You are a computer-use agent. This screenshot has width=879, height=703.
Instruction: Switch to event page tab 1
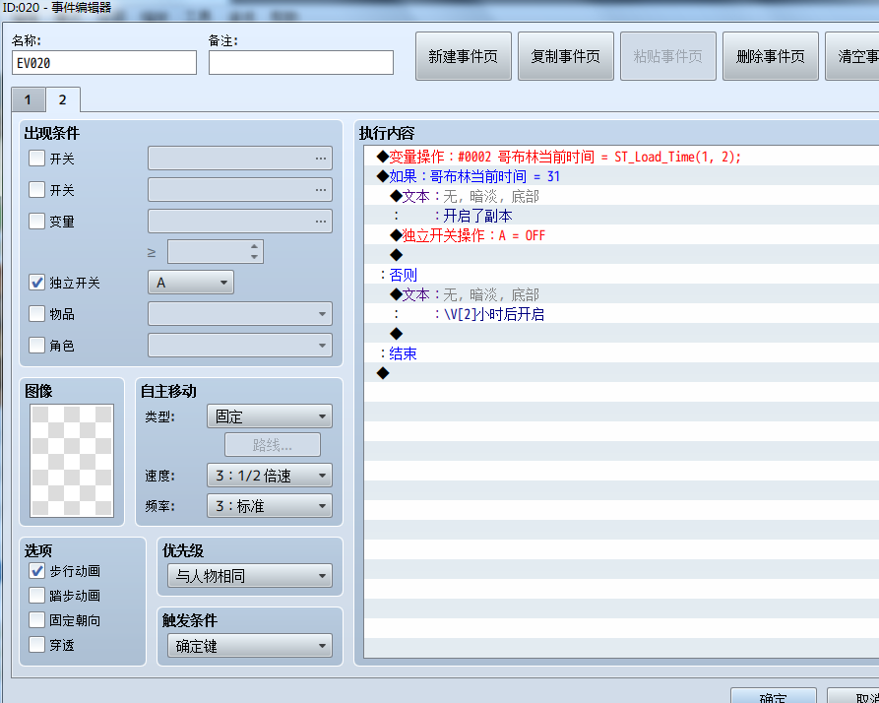(x=28, y=100)
